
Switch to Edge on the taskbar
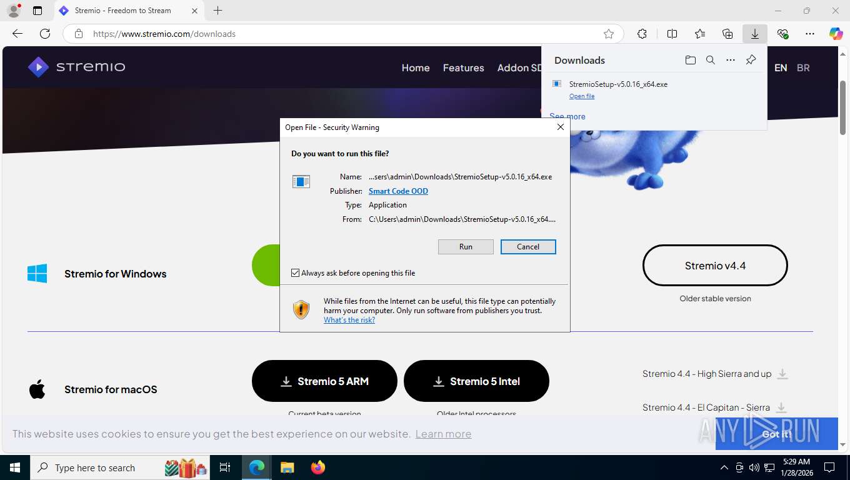click(256, 467)
